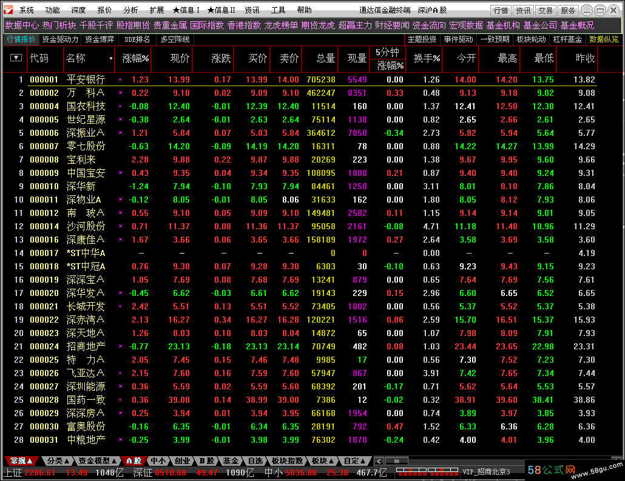Screen dimensions: 625x481
Task: Open 数据中心 link
Action: pos(22,25)
